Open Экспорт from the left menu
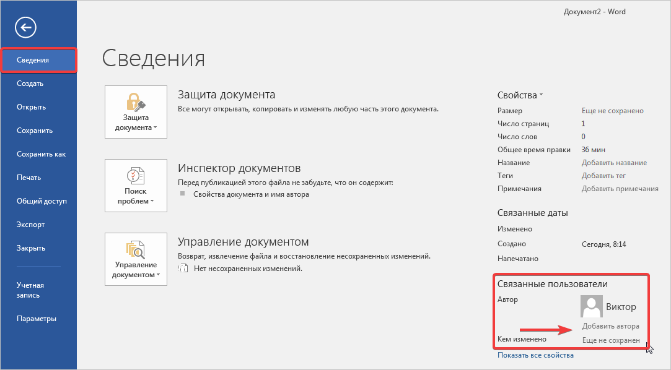The height and width of the screenshot is (370, 671). [x=31, y=225]
